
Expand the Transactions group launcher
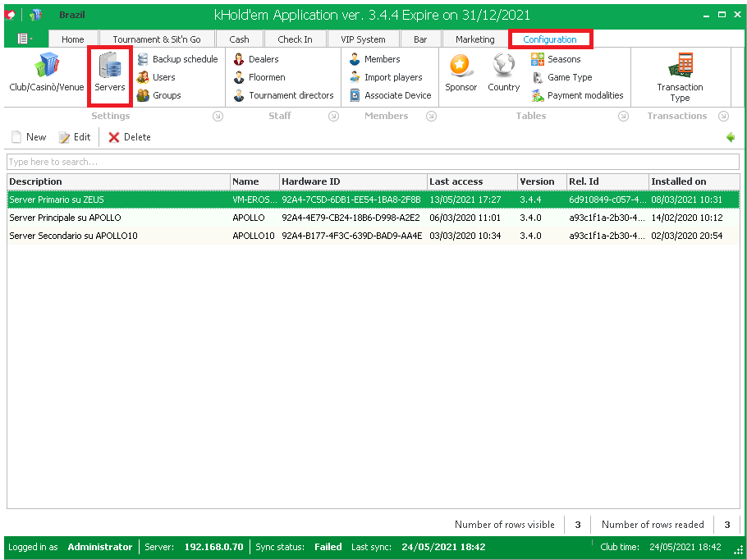(x=724, y=116)
